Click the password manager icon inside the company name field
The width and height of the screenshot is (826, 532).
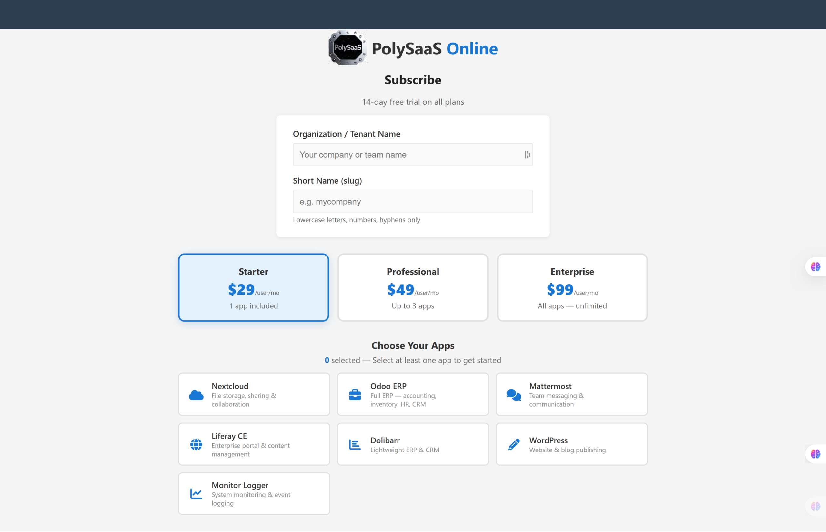527,154
